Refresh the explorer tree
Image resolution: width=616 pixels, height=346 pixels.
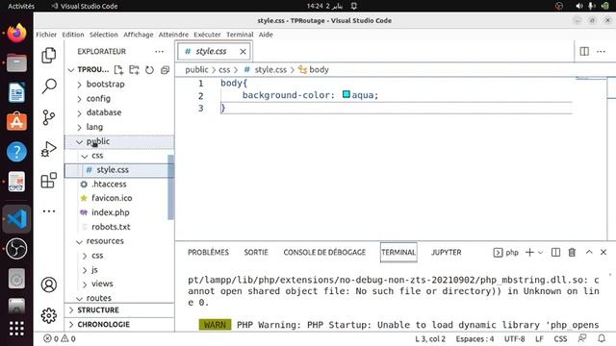point(149,70)
